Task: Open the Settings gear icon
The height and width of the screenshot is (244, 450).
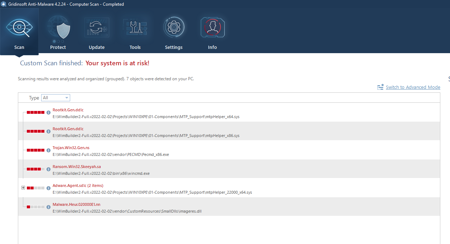Action: click(174, 28)
